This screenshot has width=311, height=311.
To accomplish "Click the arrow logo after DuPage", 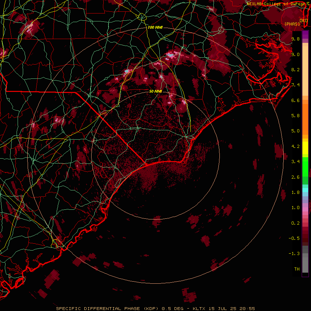I will (308, 3).
